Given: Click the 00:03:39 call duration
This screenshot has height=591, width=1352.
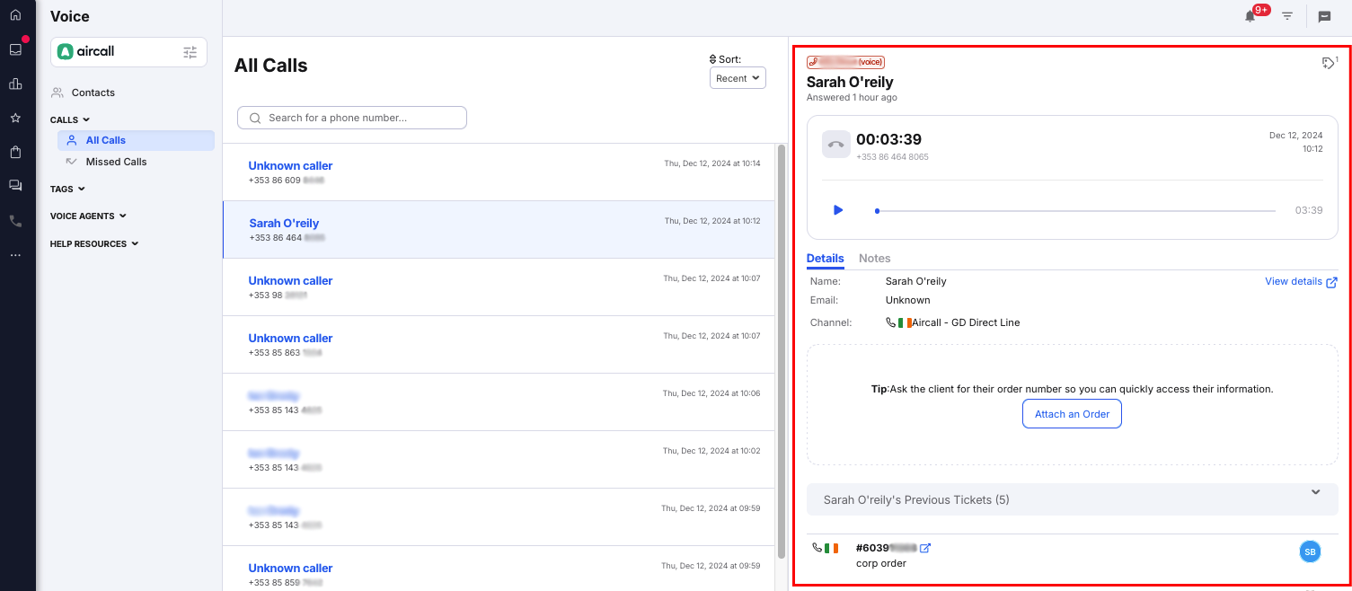Looking at the screenshot, I should (888, 139).
